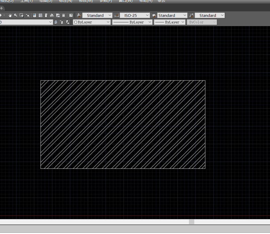The width and height of the screenshot is (270, 234).
Task: Open the QuickCalc calculator icon
Action: (64, 15)
